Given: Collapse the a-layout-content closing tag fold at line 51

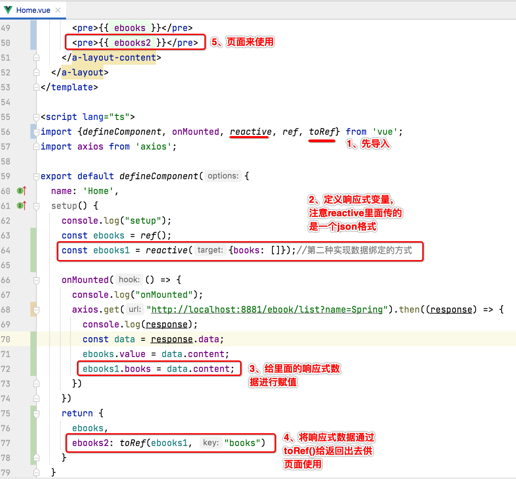Looking at the screenshot, I should [x=36, y=58].
